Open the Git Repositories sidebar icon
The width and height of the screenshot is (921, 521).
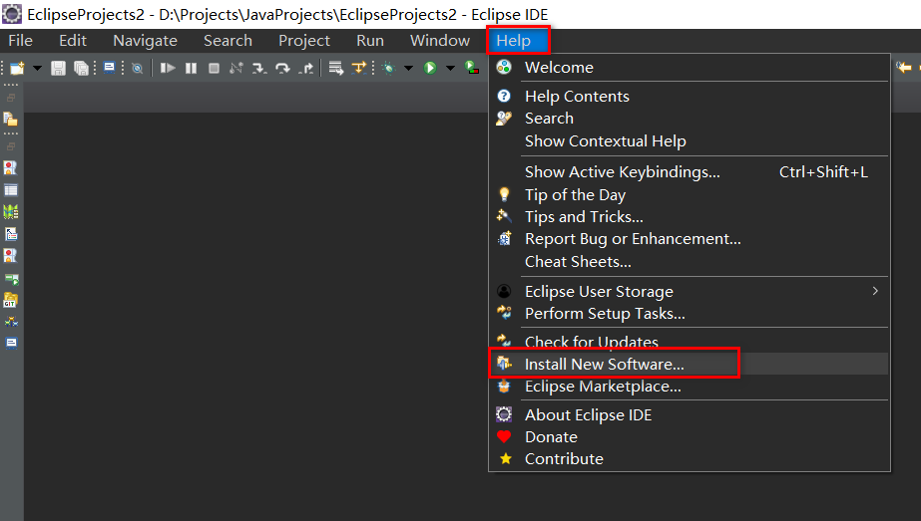(11, 300)
